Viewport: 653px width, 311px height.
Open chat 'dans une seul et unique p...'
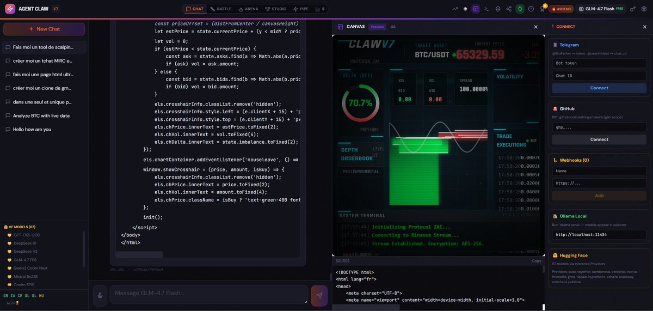[44, 102]
